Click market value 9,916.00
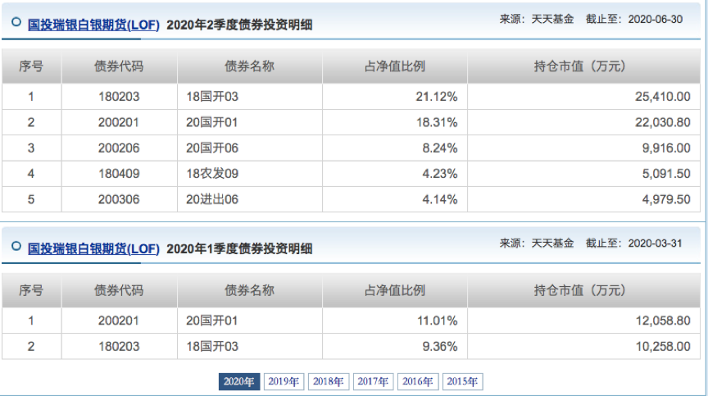The height and width of the screenshot is (396, 708). [x=666, y=148]
